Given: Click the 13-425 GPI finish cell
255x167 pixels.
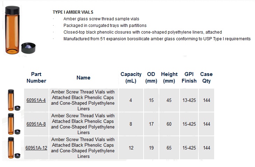Looking at the screenshot, I should (x=189, y=100).
